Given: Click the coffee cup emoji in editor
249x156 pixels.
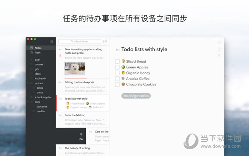Looking at the screenshot, I should 123,78.
